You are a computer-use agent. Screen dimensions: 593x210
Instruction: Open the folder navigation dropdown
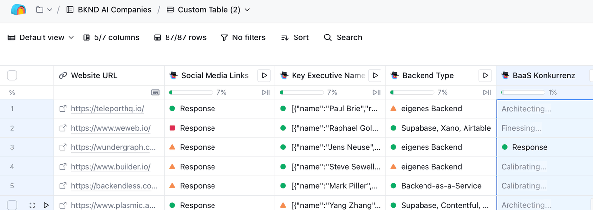pos(44,10)
